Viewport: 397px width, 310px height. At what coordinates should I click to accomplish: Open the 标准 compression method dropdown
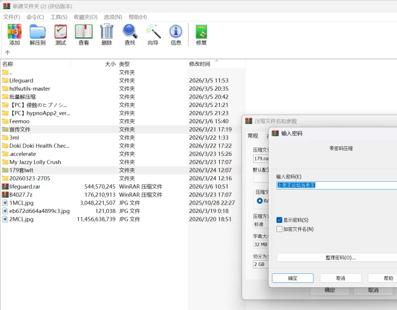[260, 224]
